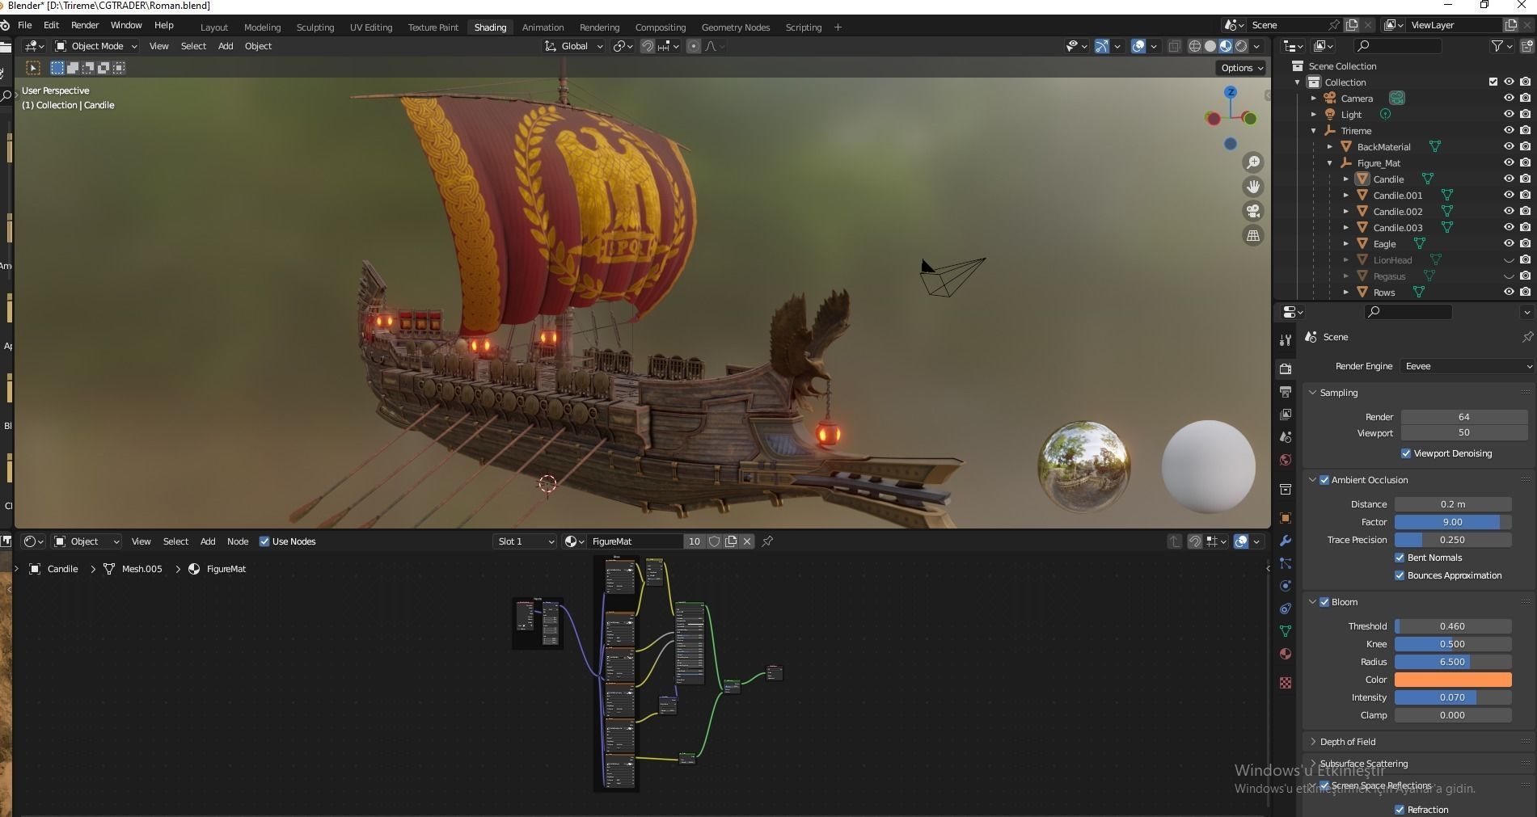Click the viewport zoom magnifier gizmo
Viewport: 1537px width, 817px height.
(1253, 162)
